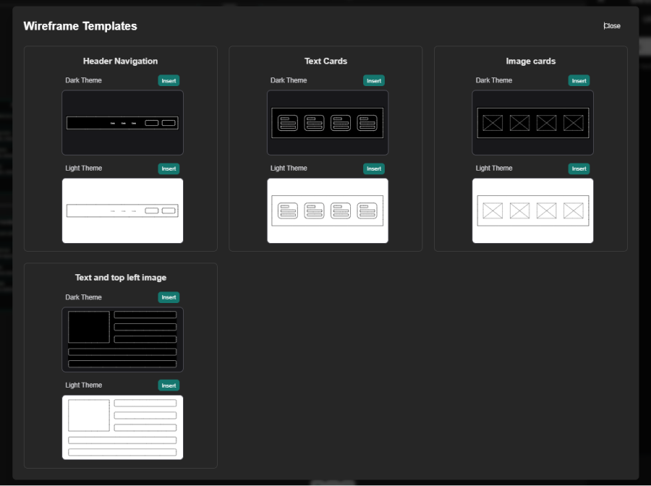The height and width of the screenshot is (486, 651).
Task: Select the Text Cards template heading
Action: pyautogui.click(x=325, y=61)
